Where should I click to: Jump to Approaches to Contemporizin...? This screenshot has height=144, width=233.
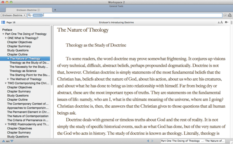28,108
